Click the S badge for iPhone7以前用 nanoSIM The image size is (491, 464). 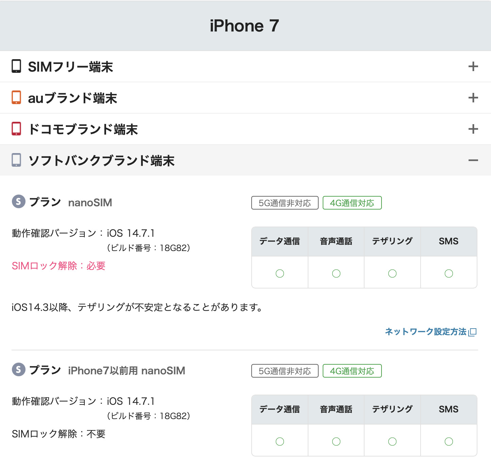(x=19, y=370)
